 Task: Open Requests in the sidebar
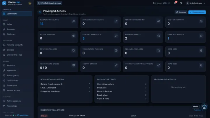coord(17,66)
